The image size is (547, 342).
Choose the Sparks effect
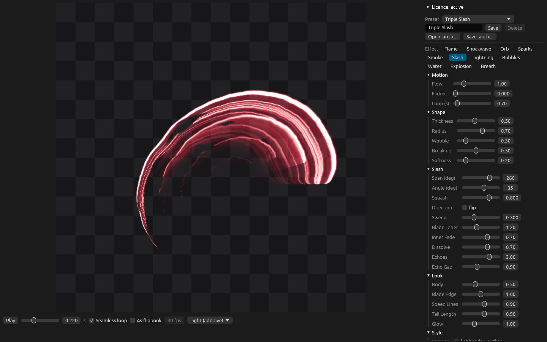[x=525, y=49]
